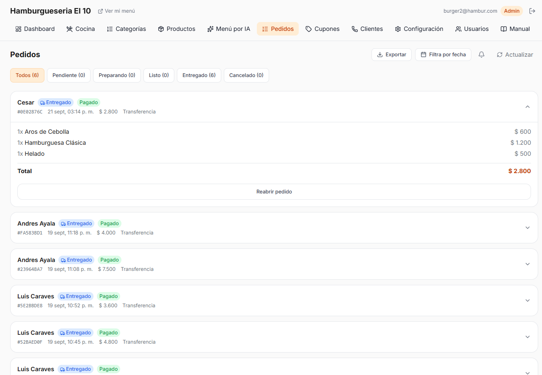Click the Configuración gear icon
Screen dimensions: 542x375
[398, 29]
